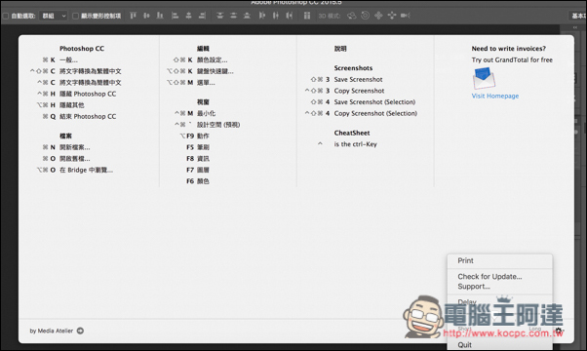Click the auto-align layers icon
Screen dimensions: 587x351
(x=307, y=16)
